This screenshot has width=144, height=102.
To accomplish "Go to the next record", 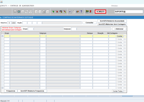I will pyautogui.click(x=44, y=12).
